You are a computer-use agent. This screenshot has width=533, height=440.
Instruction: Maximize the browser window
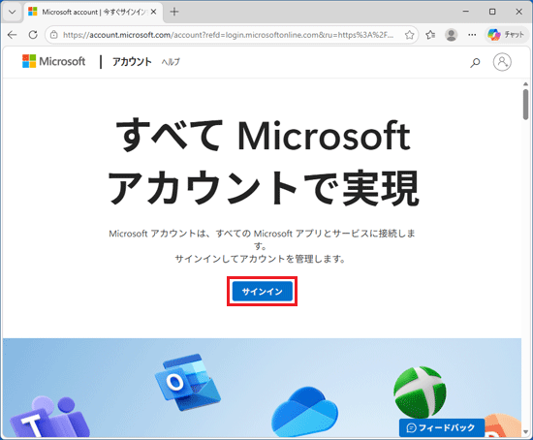click(x=492, y=12)
